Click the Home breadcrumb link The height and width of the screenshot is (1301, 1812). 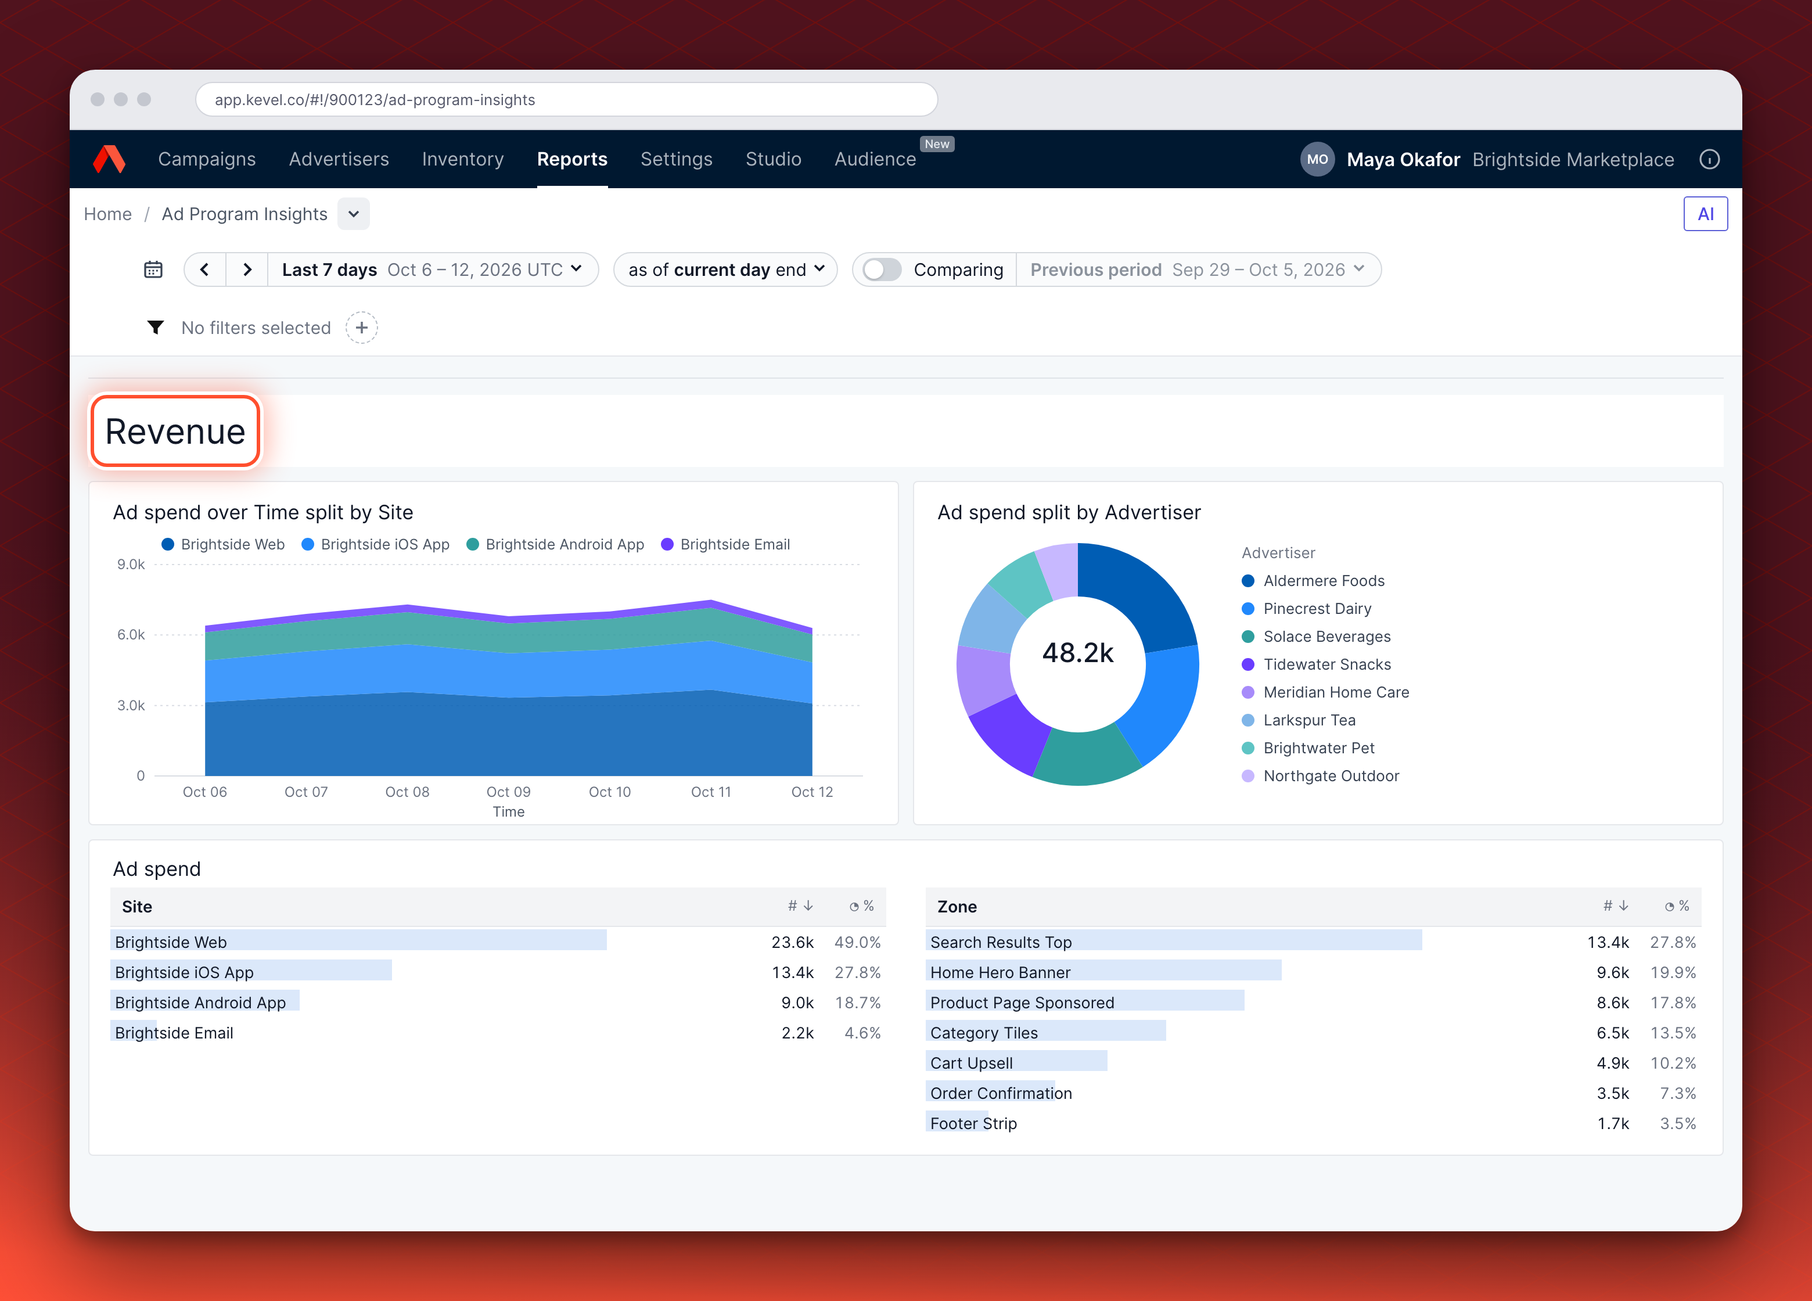coord(108,214)
